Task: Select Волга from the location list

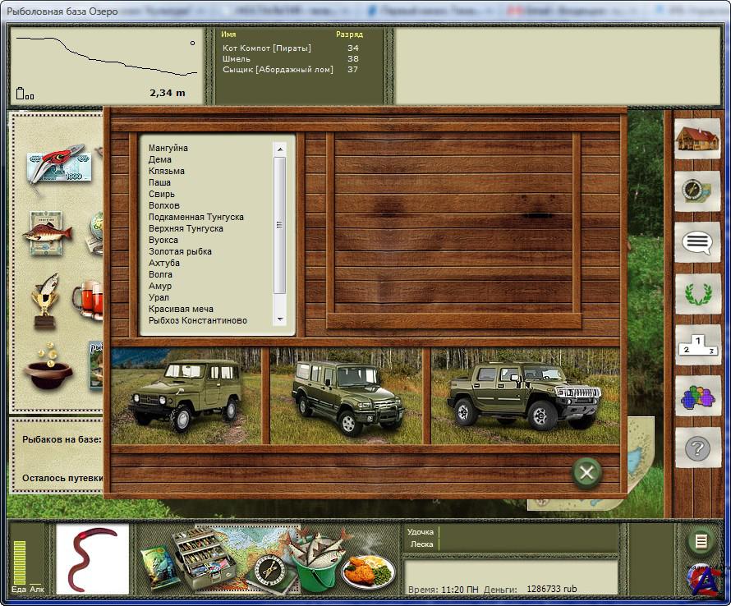Action: pyautogui.click(x=159, y=275)
